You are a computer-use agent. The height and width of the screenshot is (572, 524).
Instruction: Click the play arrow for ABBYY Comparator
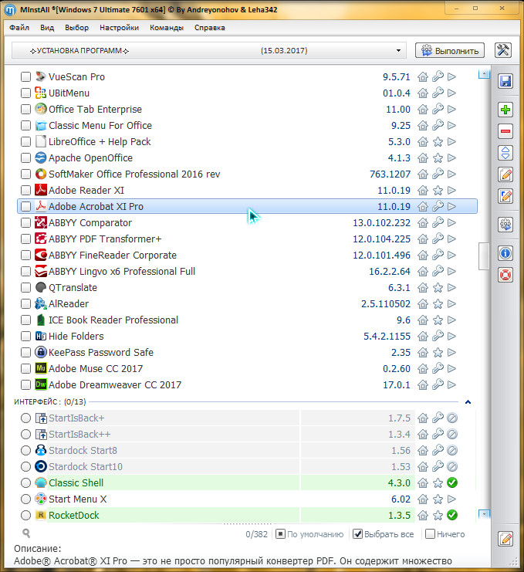click(451, 222)
